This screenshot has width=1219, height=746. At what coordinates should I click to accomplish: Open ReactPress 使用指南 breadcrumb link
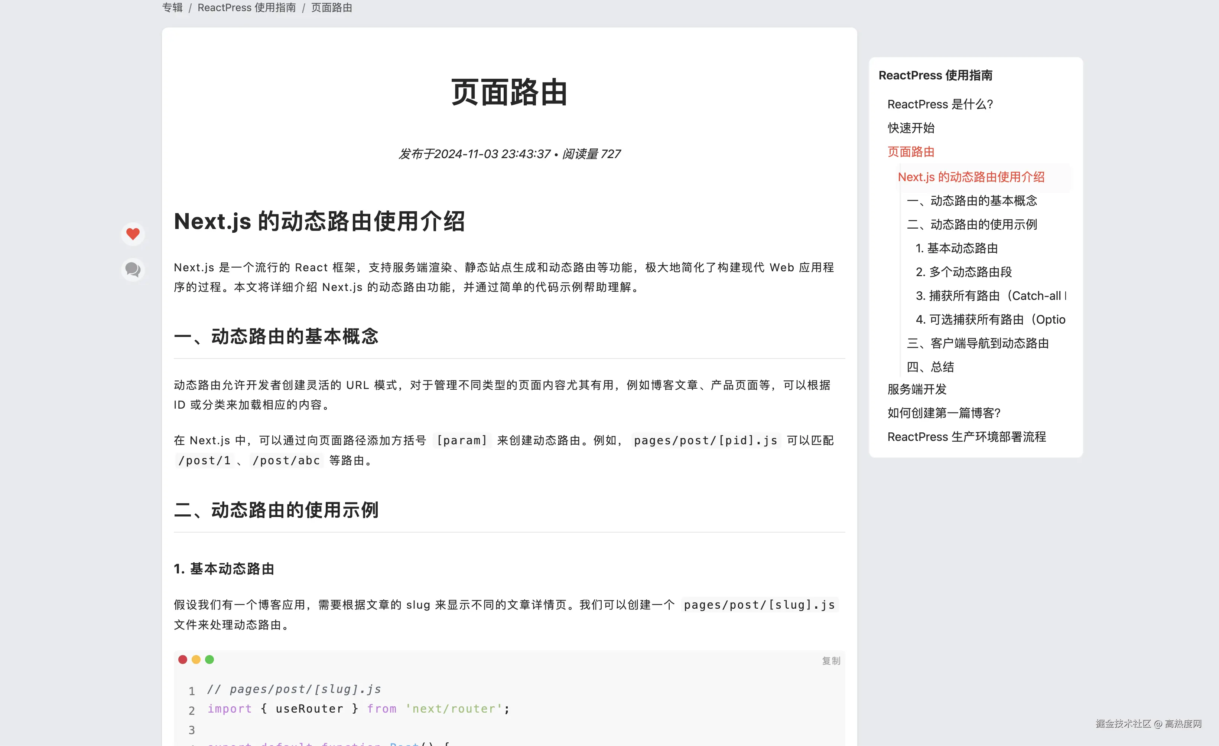pyautogui.click(x=246, y=8)
